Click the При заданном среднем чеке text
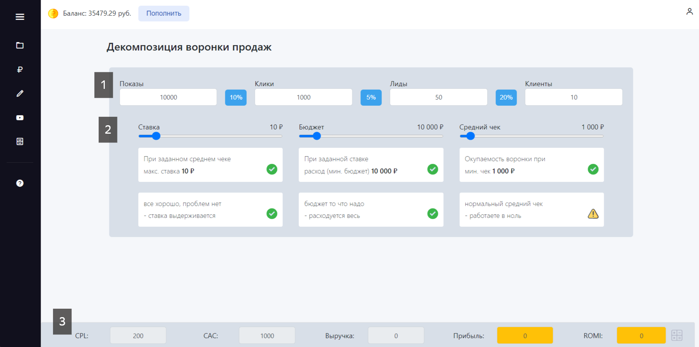699x347 pixels. pyautogui.click(x=187, y=159)
